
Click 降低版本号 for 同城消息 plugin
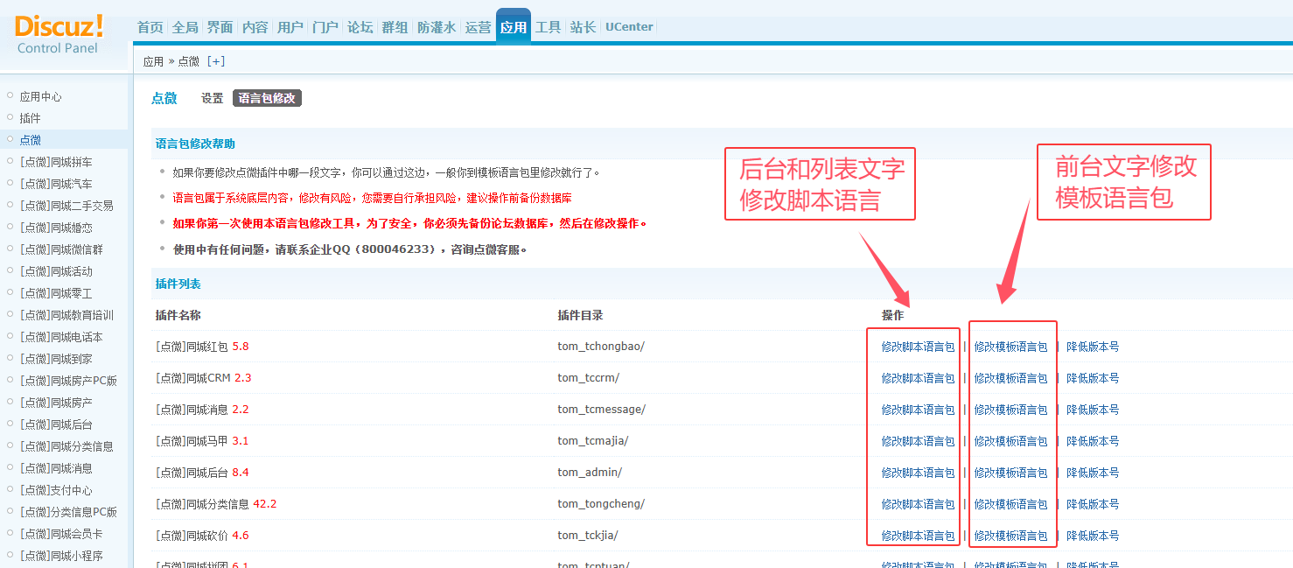1092,410
